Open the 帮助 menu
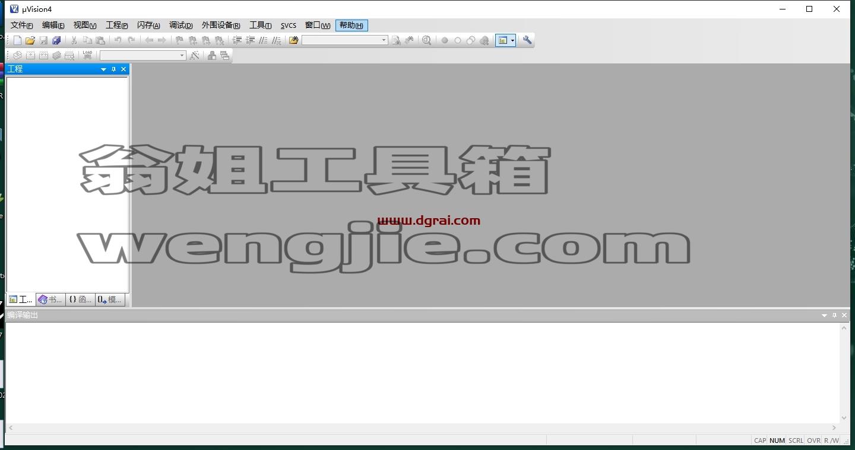This screenshot has width=855, height=450. point(351,25)
